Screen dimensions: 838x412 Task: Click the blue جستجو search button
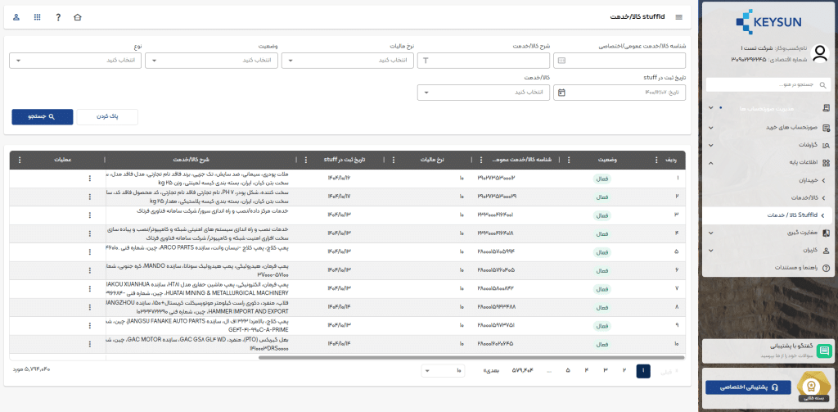[42, 117]
